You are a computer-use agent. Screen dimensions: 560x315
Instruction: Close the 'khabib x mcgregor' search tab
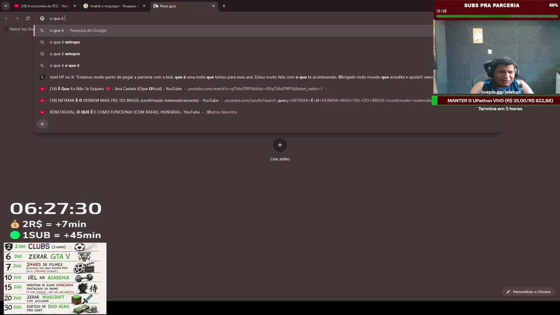(x=144, y=6)
